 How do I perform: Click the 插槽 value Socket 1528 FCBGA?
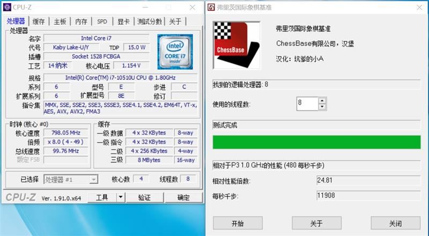coord(97,56)
